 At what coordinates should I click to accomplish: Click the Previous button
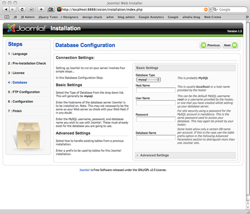[x=210, y=45]
